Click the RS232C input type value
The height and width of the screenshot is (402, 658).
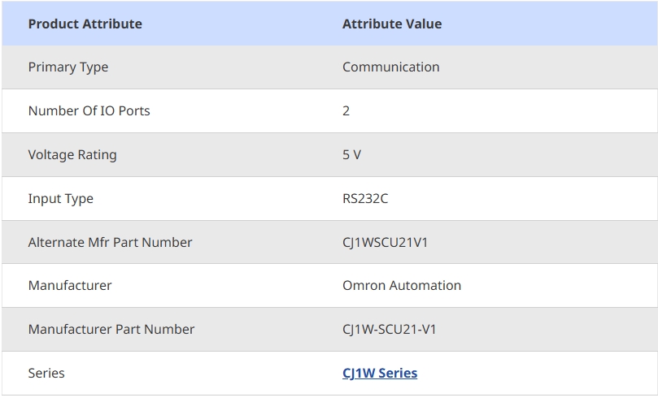pos(365,199)
